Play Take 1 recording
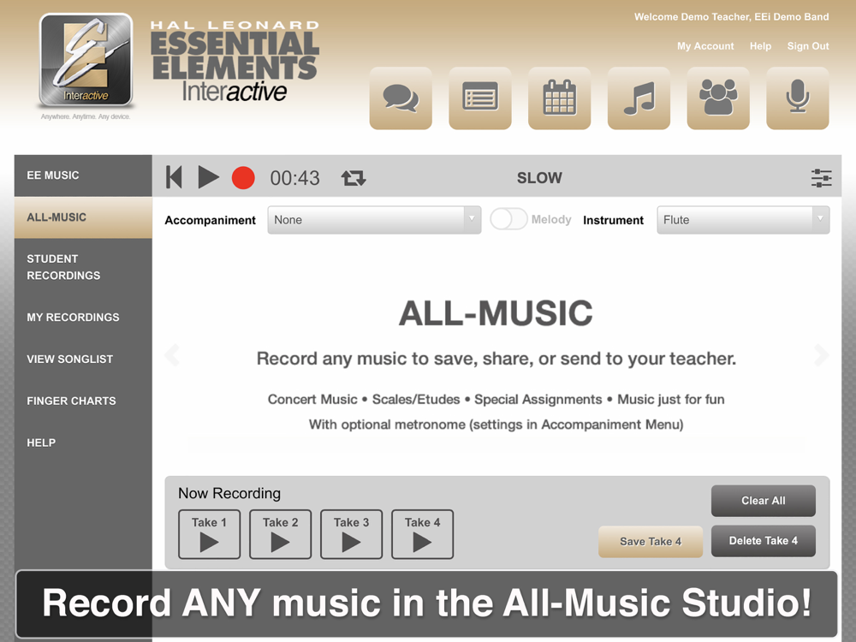This screenshot has height=642, width=856. point(209,534)
